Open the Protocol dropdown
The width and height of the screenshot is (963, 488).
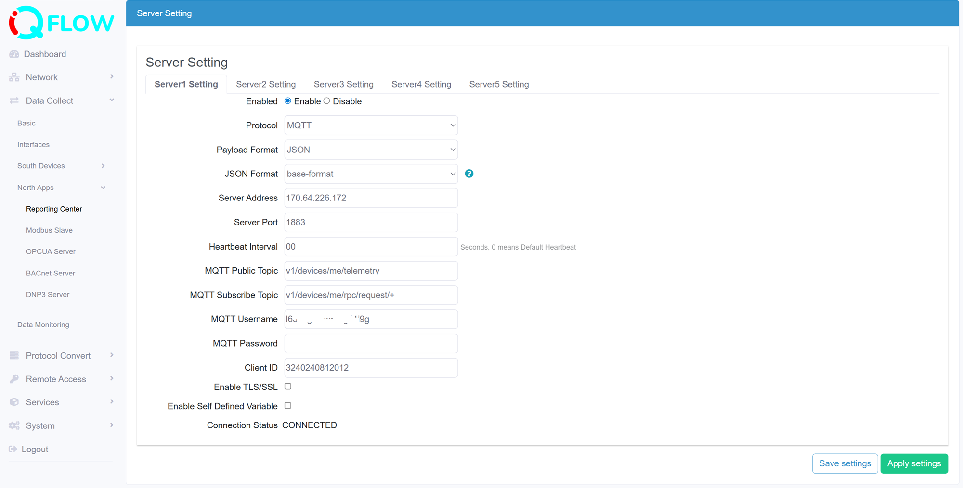click(x=370, y=125)
